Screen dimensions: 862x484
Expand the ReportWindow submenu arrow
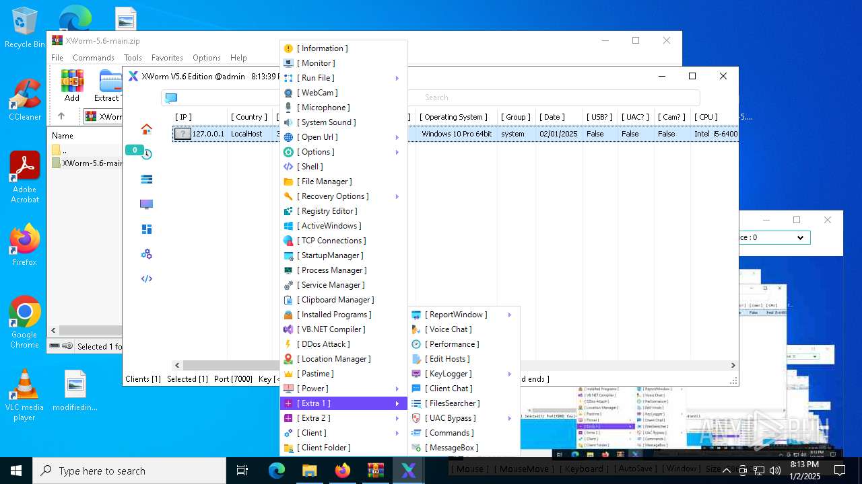click(510, 315)
